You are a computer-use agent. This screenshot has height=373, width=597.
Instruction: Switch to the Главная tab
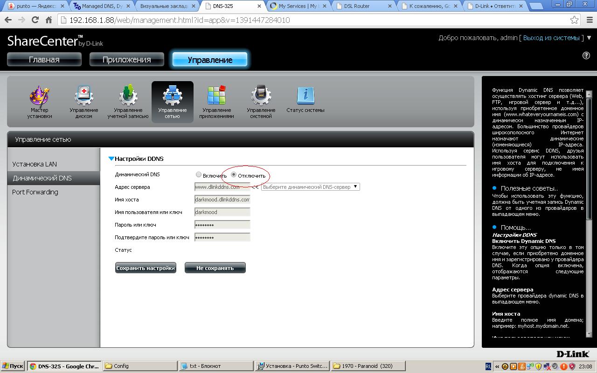(x=44, y=60)
